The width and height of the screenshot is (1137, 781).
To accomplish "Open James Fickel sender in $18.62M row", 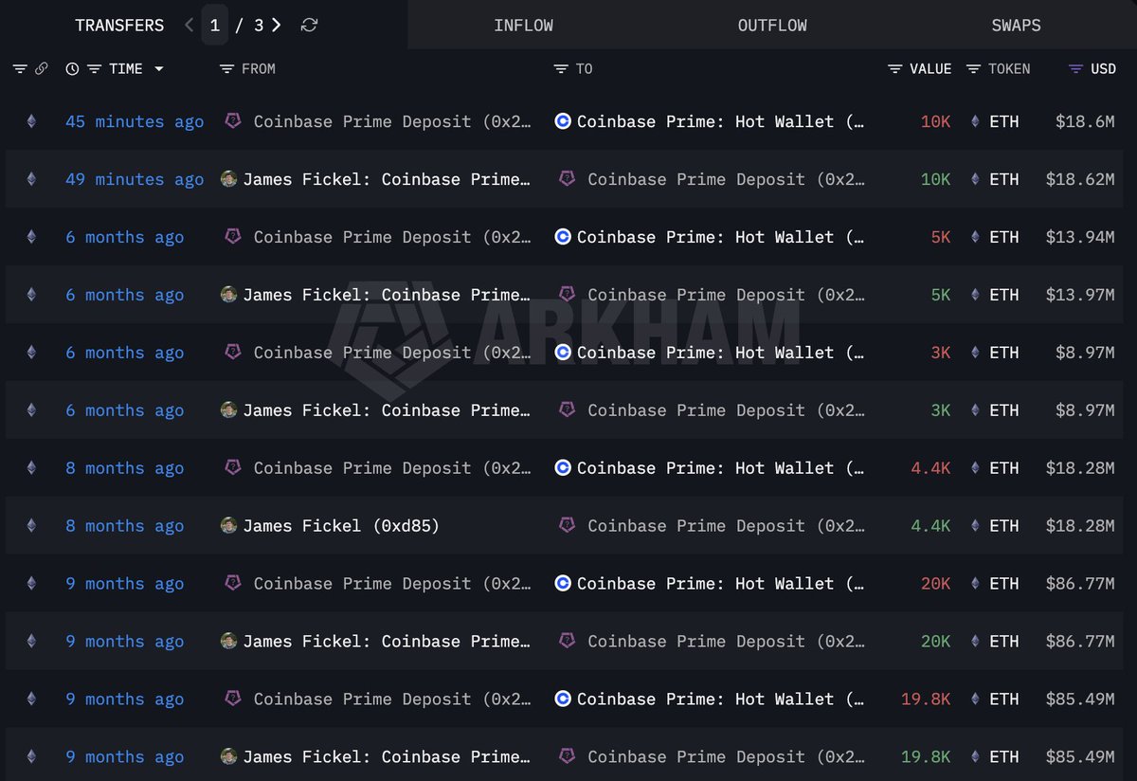I will [x=387, y=179].
